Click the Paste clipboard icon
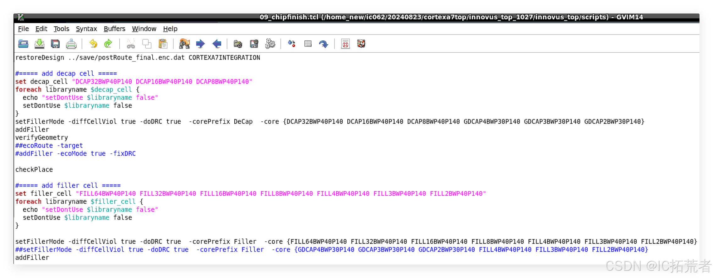Screen dimensions: 713x278 click(163, 44)
